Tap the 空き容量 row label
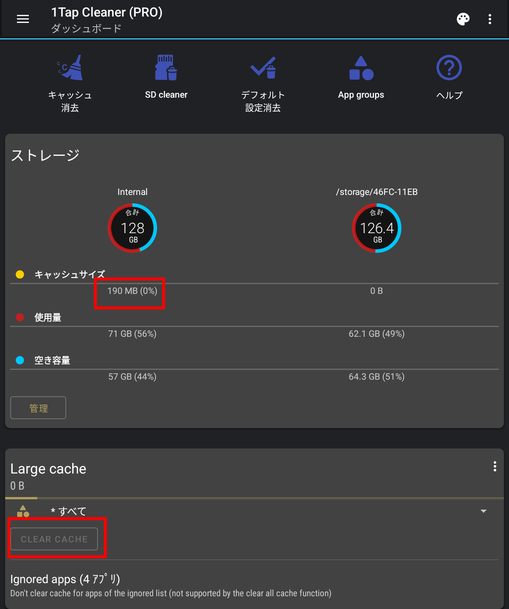509x609 pixels. click(x=52, y=360)
